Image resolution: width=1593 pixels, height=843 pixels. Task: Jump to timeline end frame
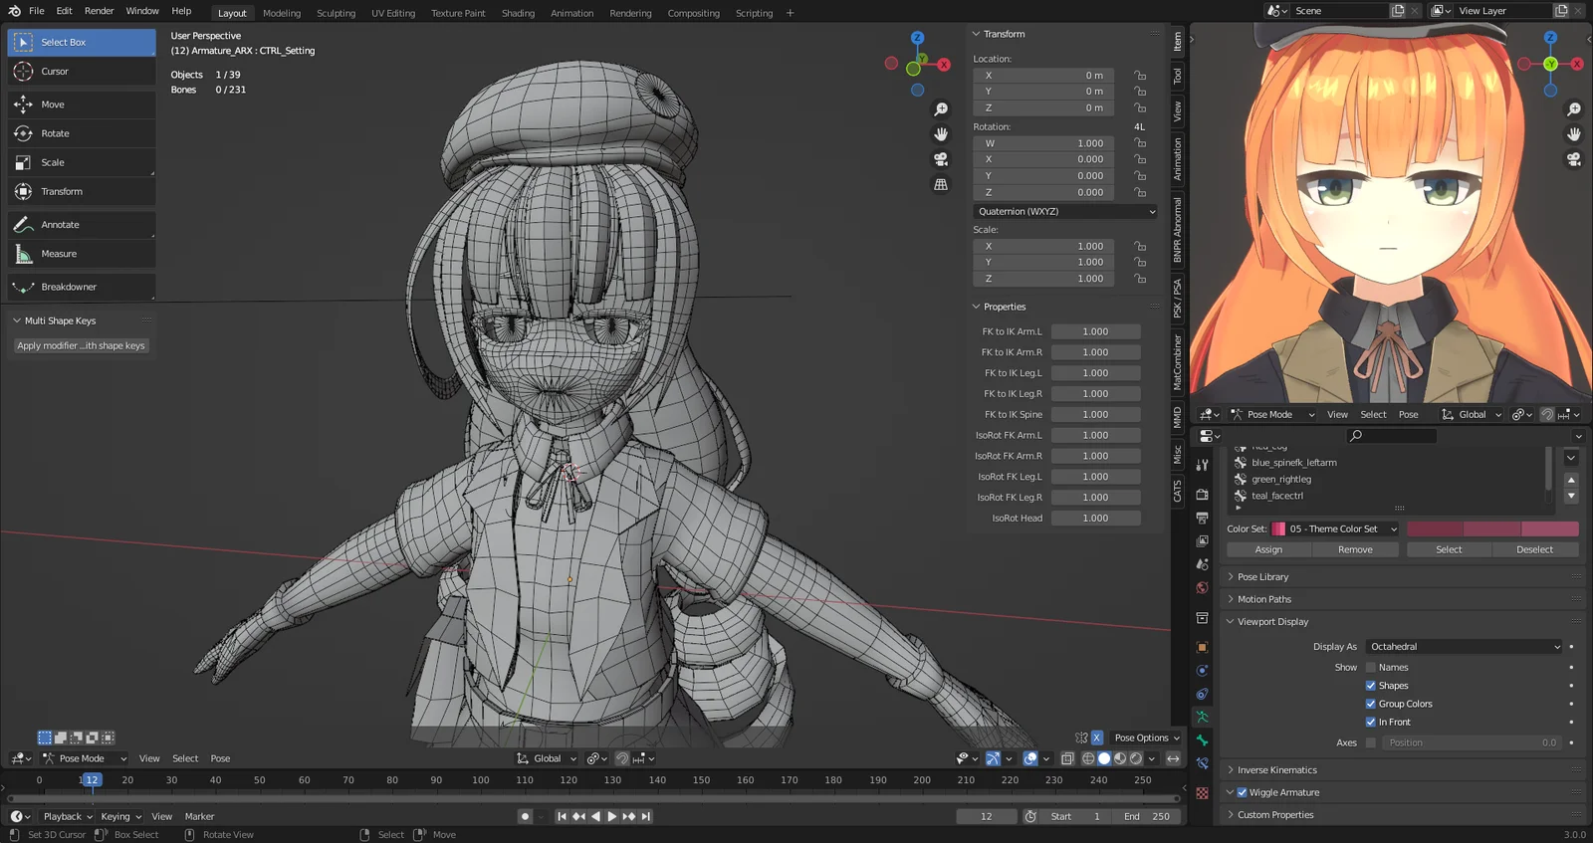coord(646,816)
